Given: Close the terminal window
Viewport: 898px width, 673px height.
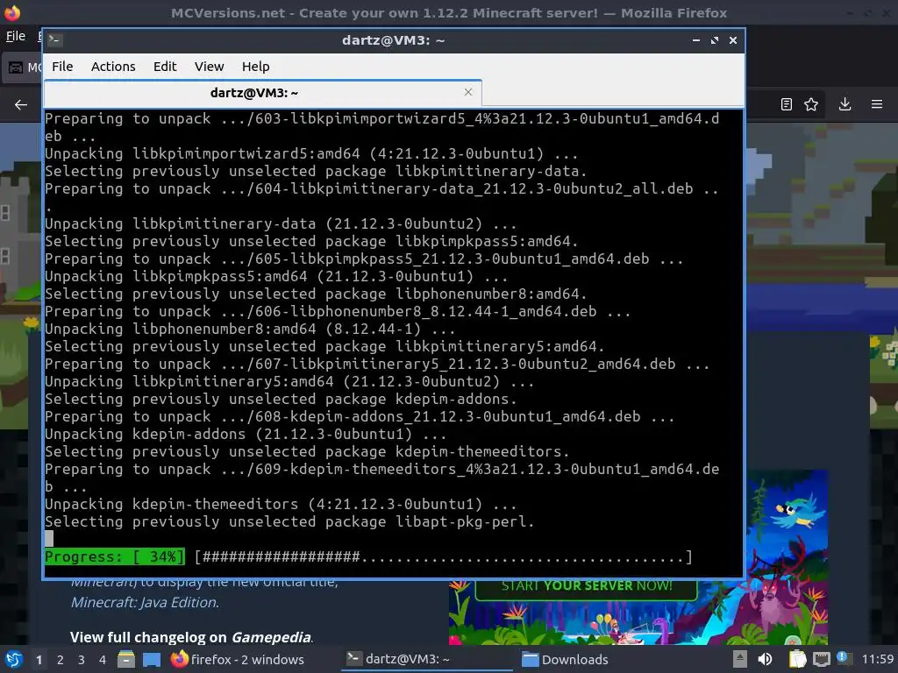Looking at the screenshot, I should tap(733, 40).
